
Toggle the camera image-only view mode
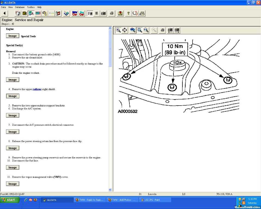[103, 13]
